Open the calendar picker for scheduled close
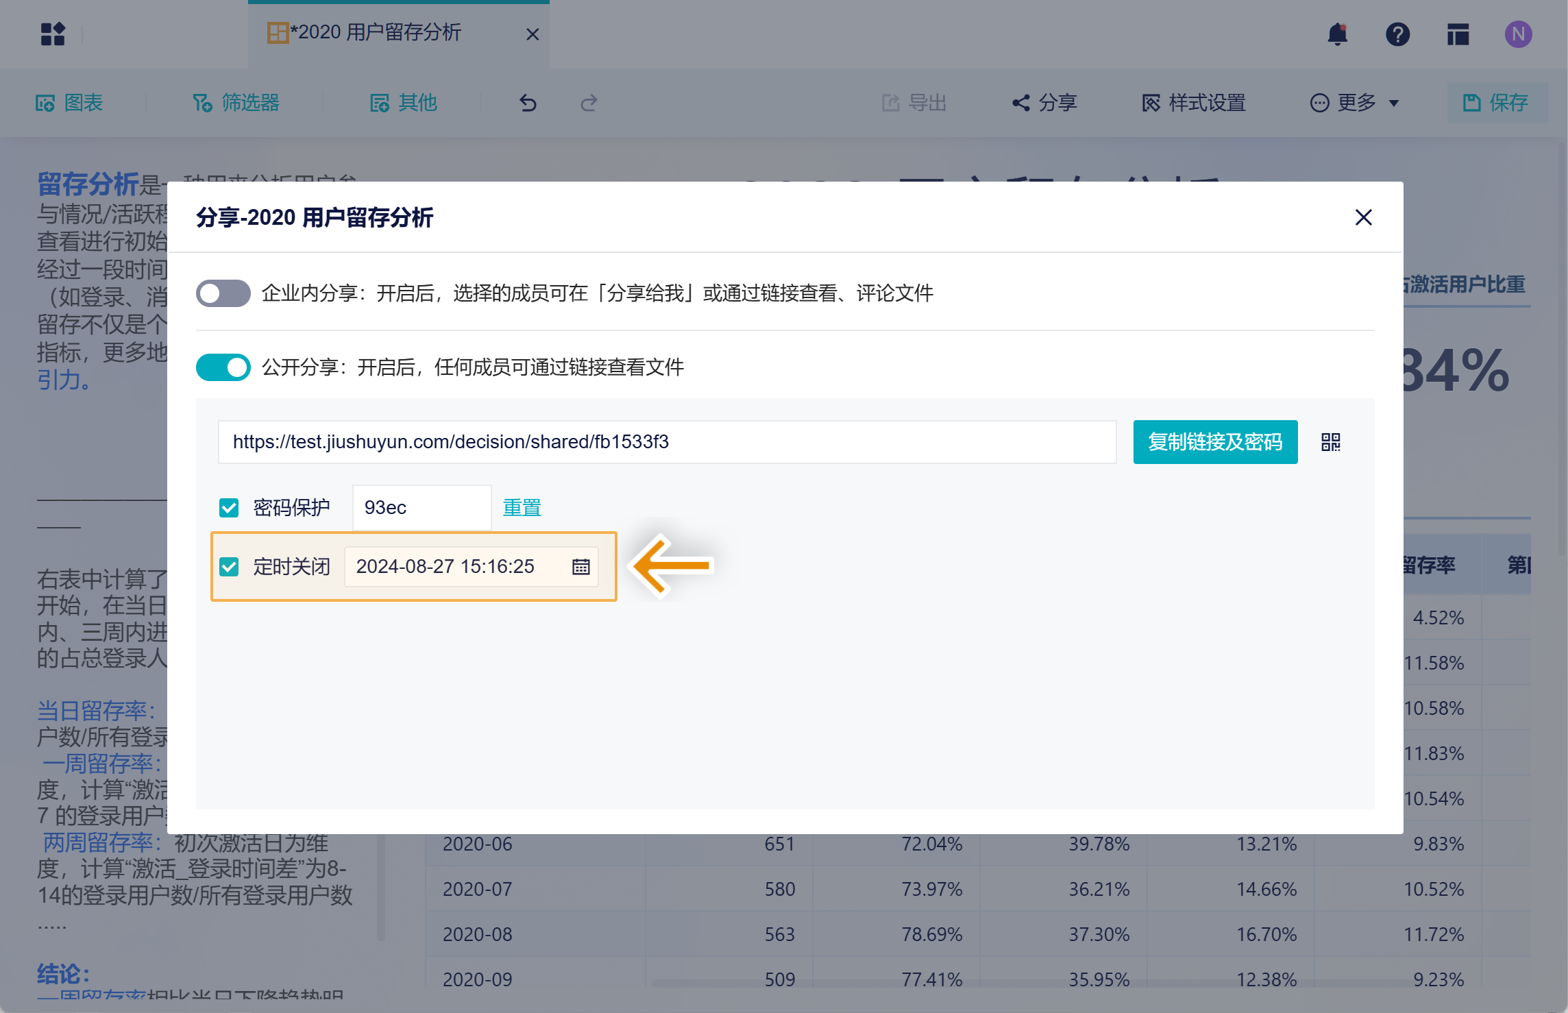1568x1013 pixels. pos(580,567)
